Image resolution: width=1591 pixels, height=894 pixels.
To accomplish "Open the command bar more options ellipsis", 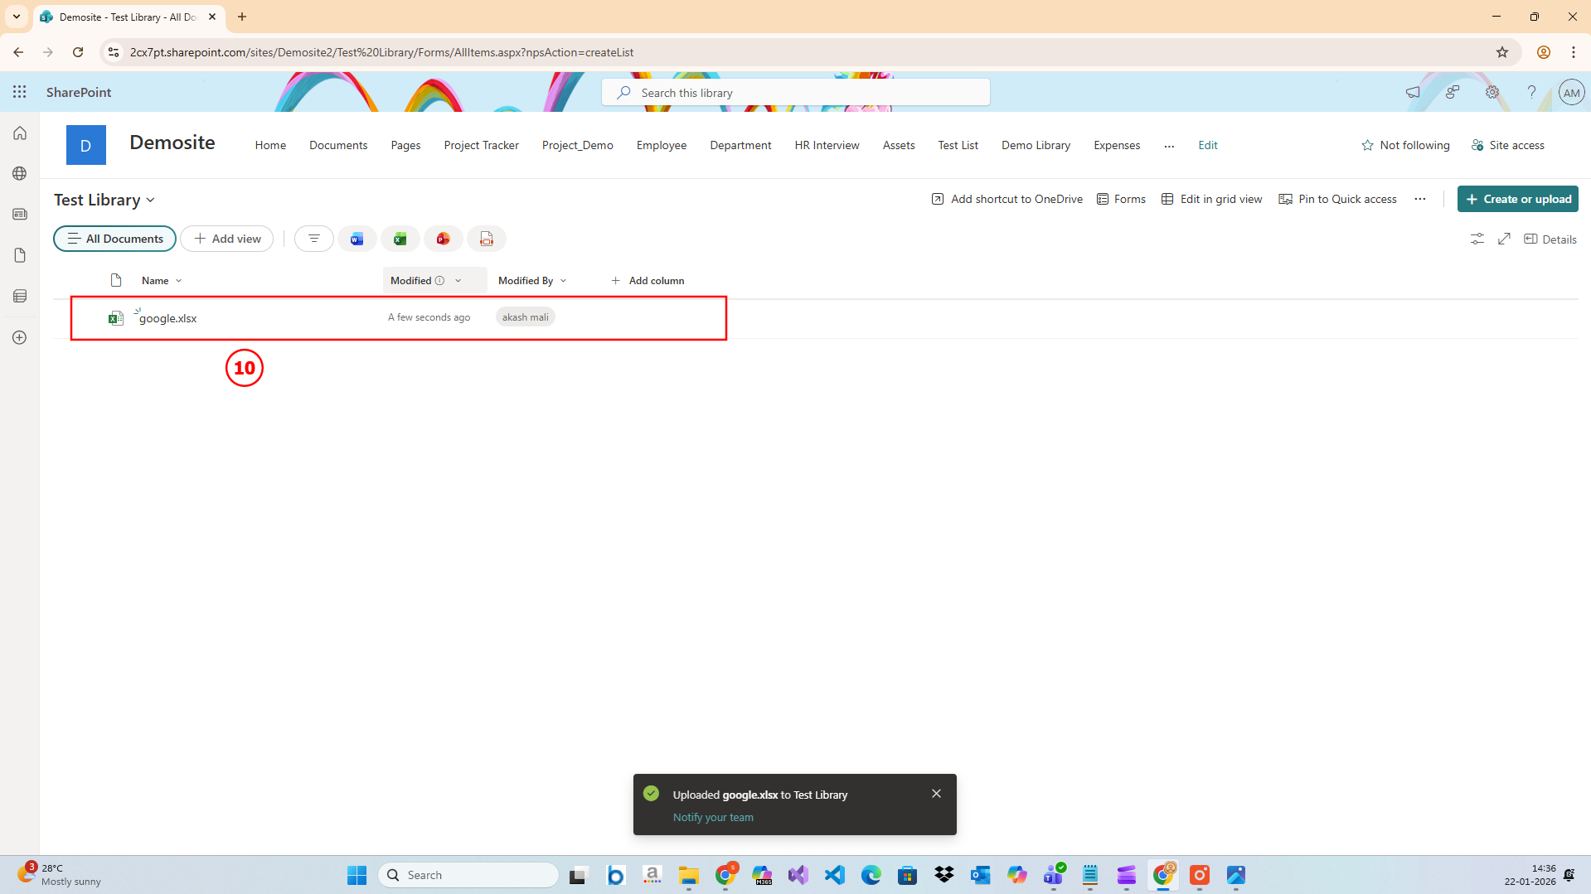I will click(1420, 199).
